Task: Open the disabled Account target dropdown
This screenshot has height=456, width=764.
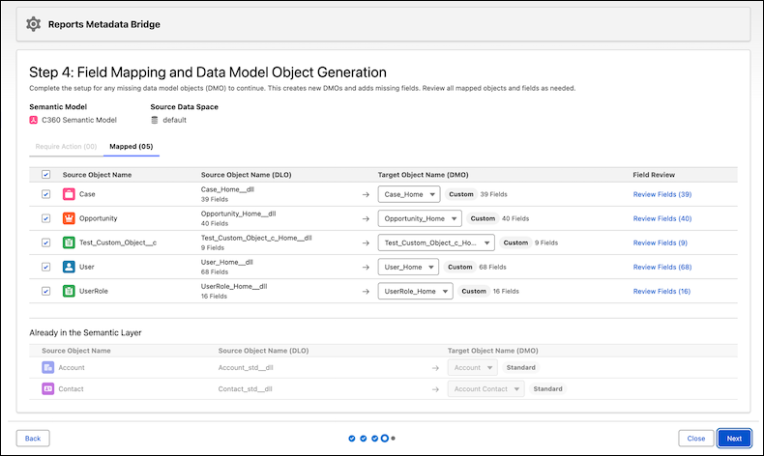Action: click(x=473, y=367)
